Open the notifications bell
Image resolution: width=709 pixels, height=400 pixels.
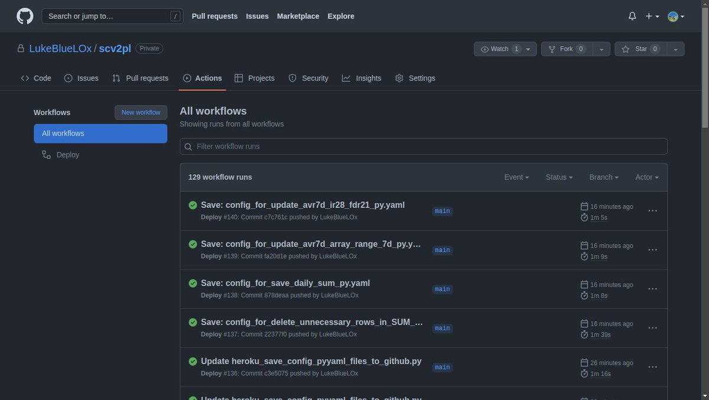click(632, 17)
